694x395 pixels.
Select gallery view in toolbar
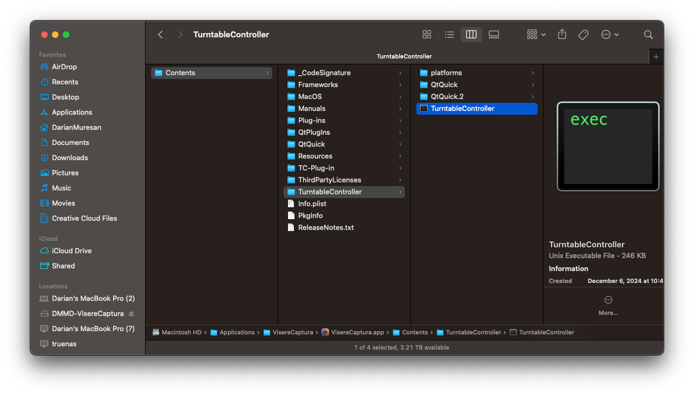coord(494,35)
